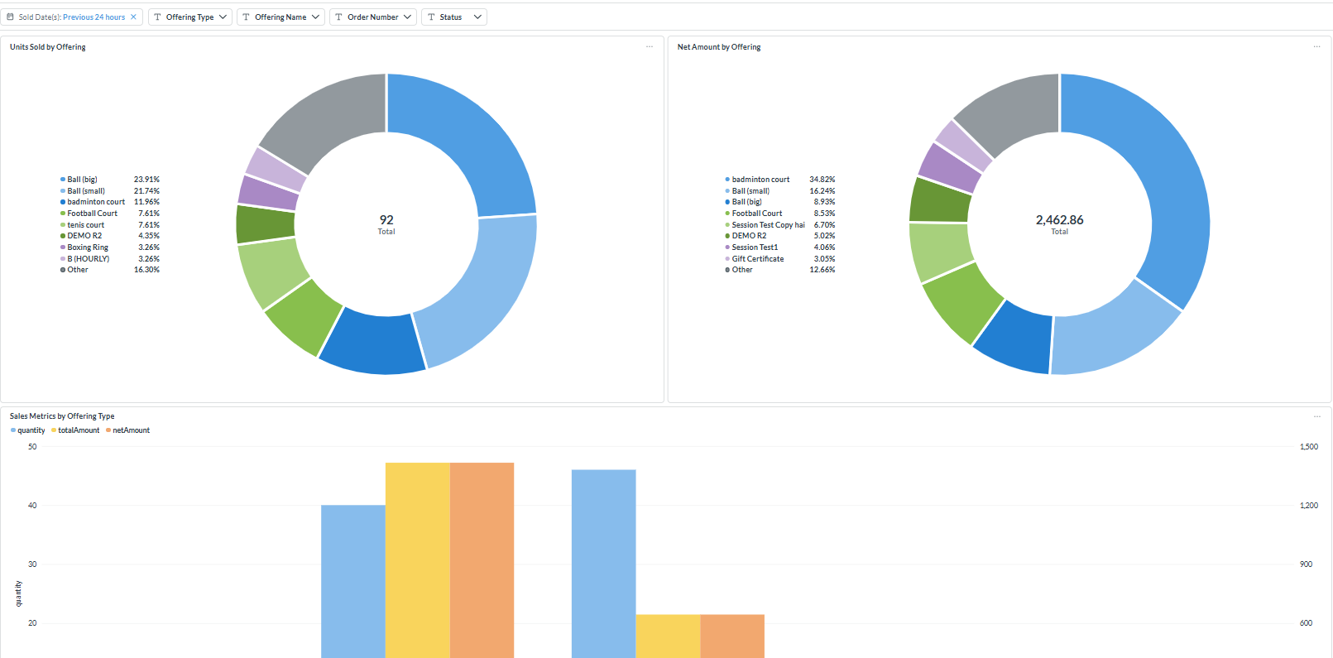The height and width of the screenshot is (658, 1333).
Task: Open the Net Amount by Offering ellipsis menu
Action: click(x=1316, y=47)
